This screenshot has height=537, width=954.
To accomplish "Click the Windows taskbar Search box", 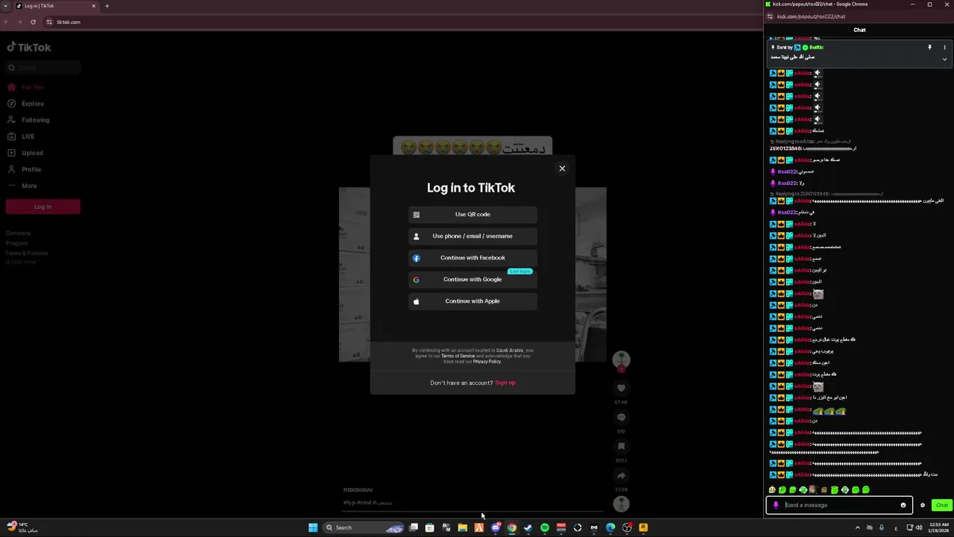I will 364,527.
